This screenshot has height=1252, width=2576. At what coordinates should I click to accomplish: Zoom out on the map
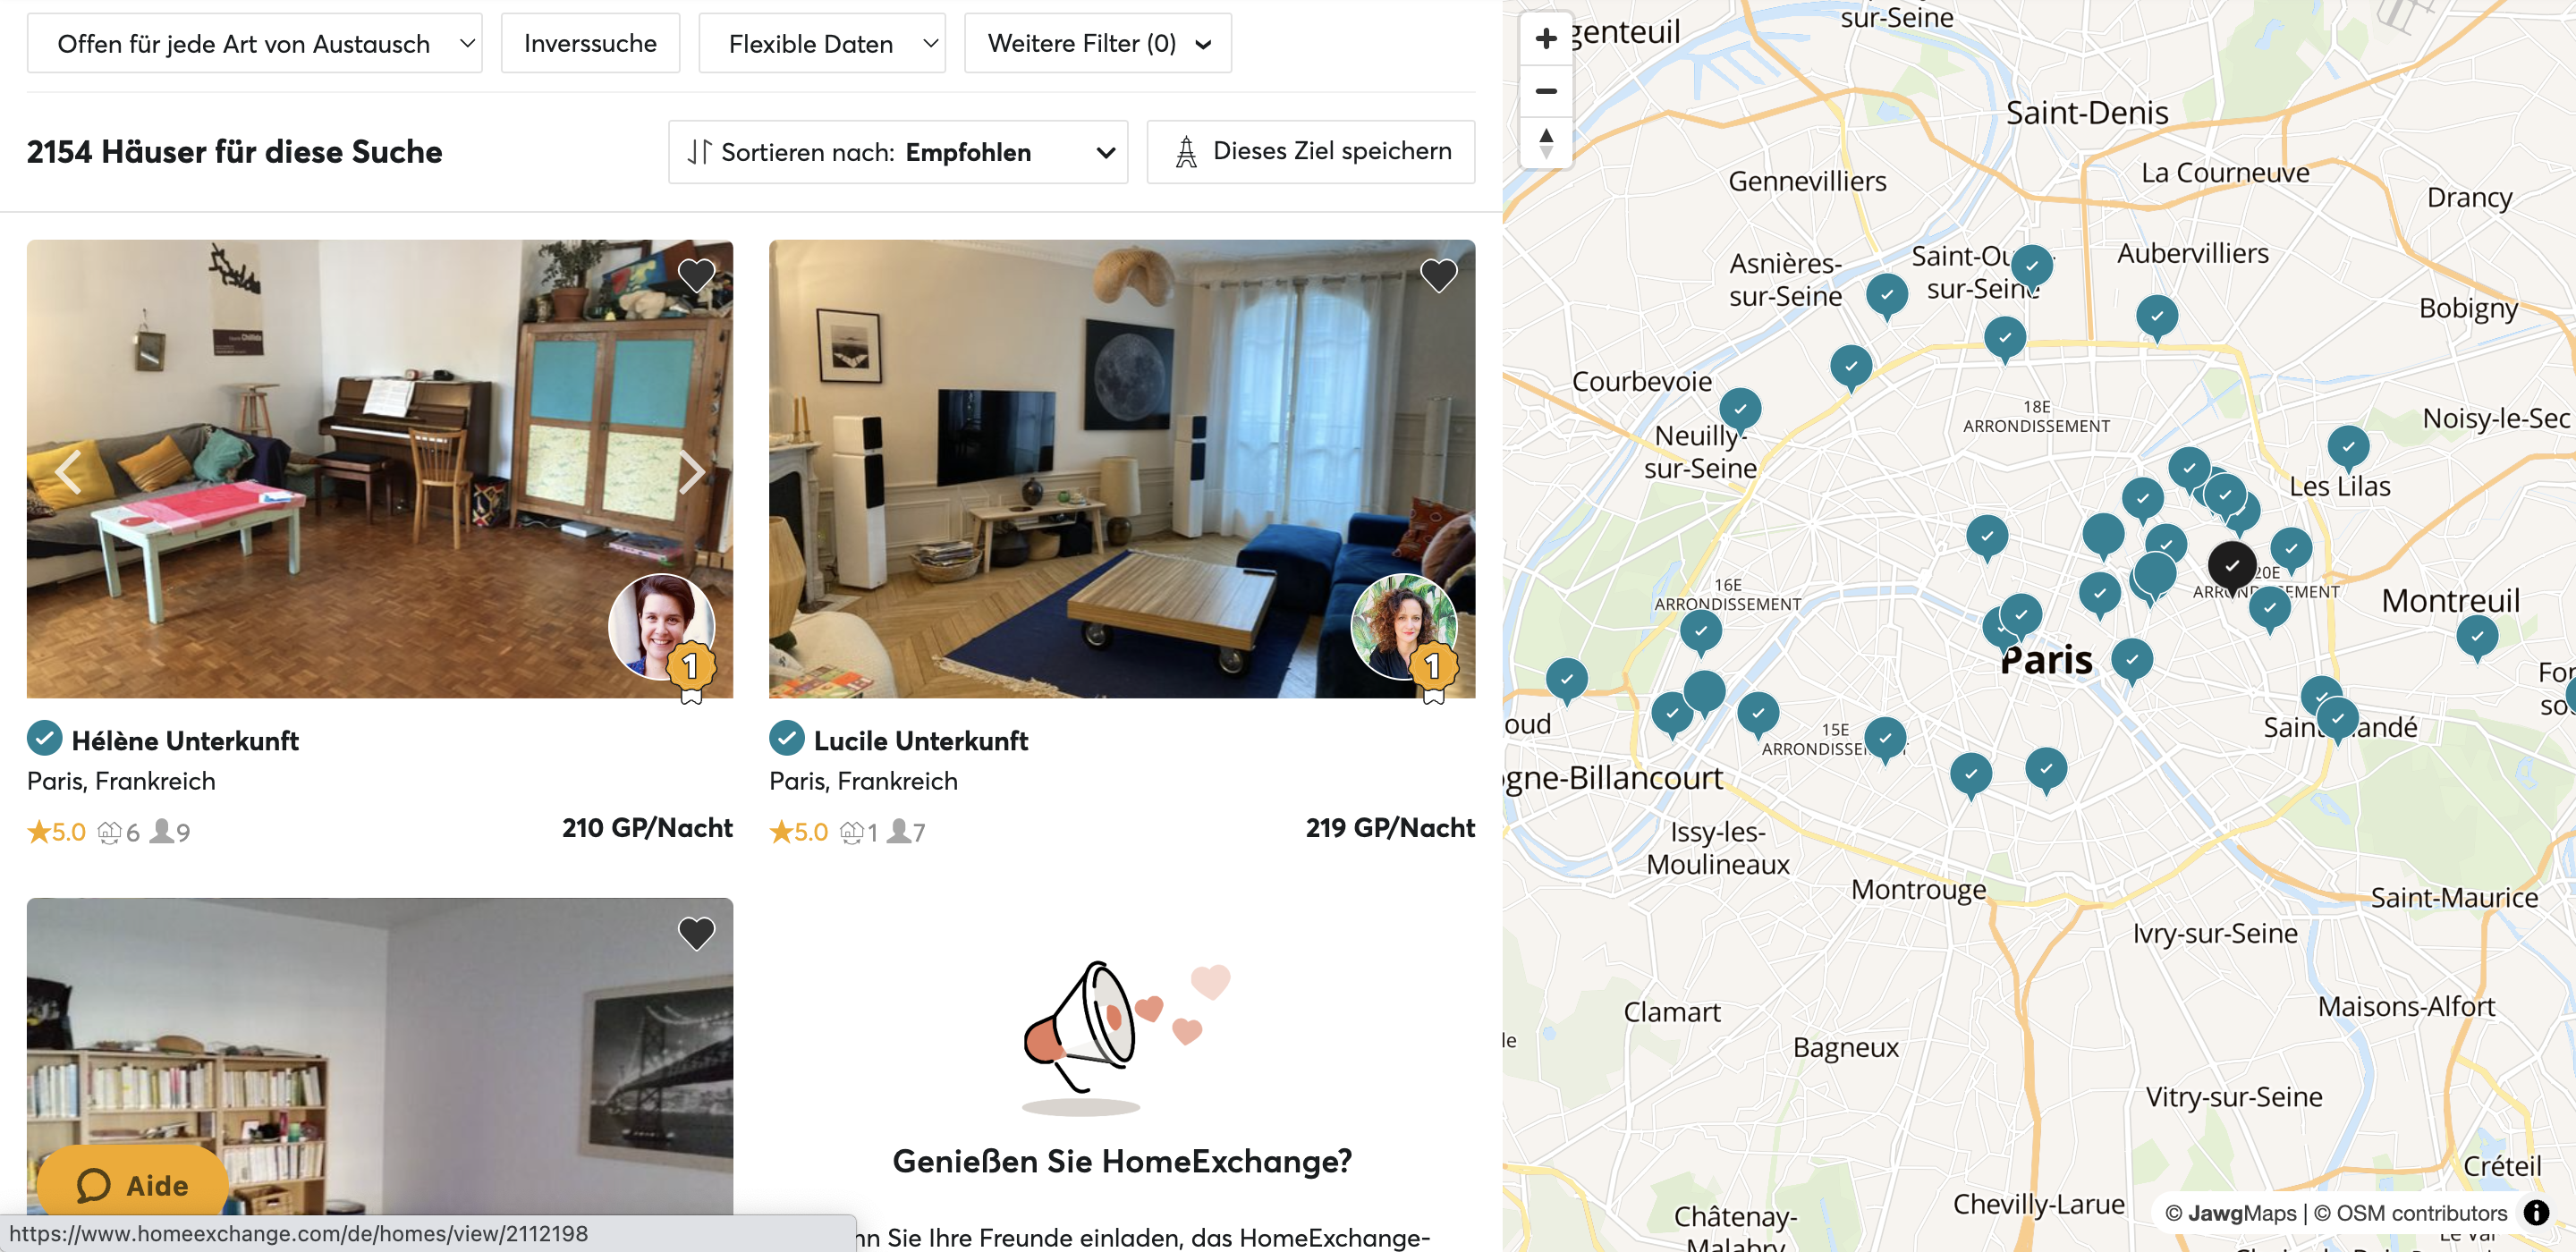point(1546,91)
